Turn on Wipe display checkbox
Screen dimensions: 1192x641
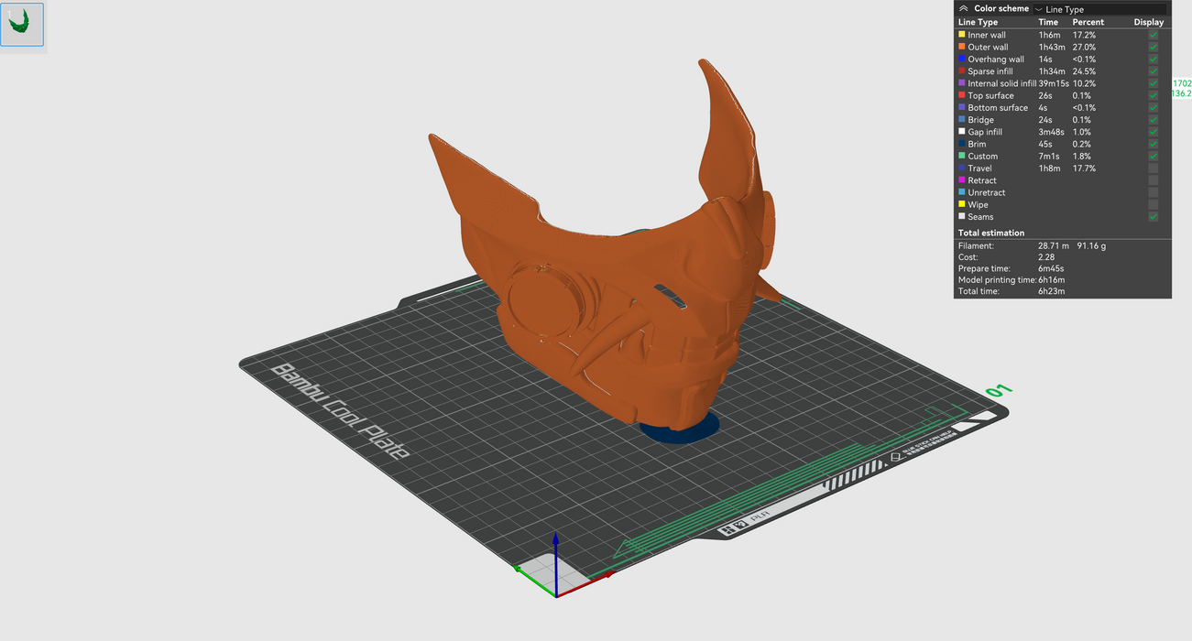point(1153,204)
